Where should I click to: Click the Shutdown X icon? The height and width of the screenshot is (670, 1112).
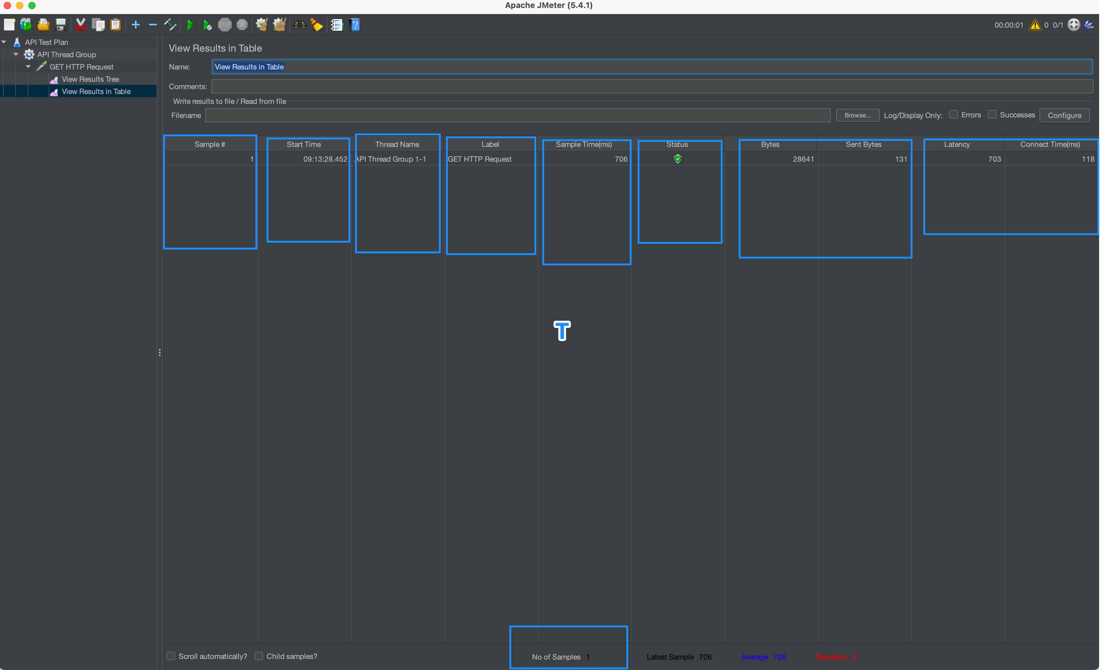(x=242, y=25)
